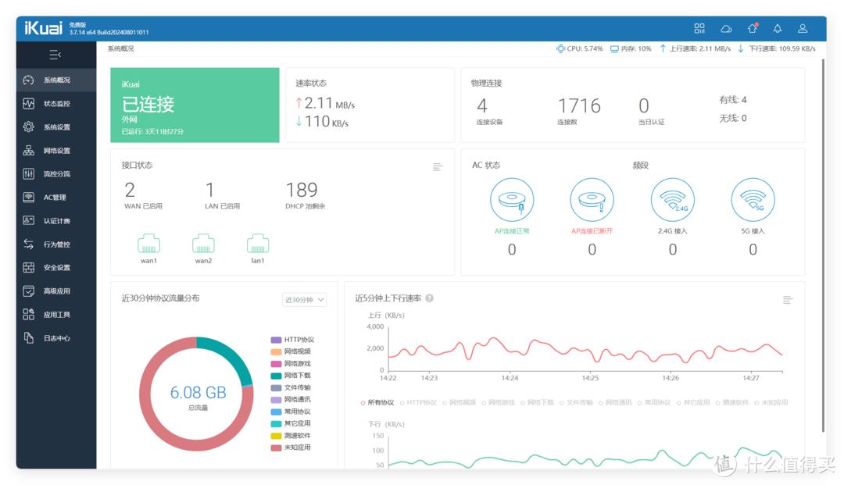Click the page vertical scrollbar
Viewport: 844px width, 485px height.
tap(823, 234)
